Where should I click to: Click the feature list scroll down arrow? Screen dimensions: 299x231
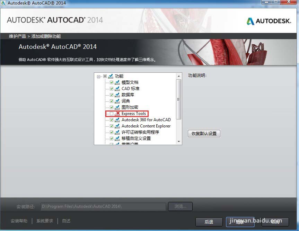pos(179,141)
